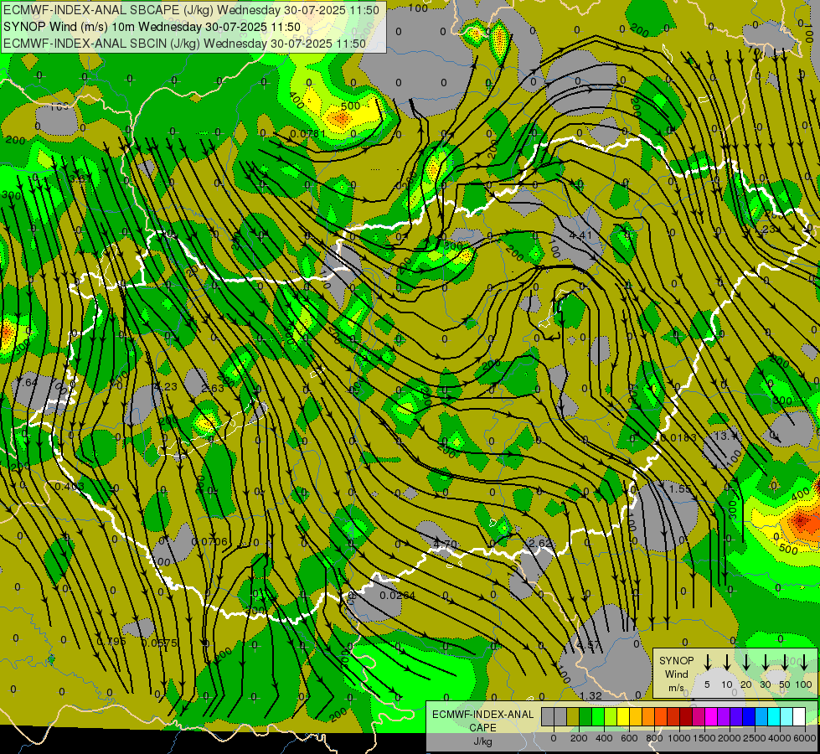Click the 50 label in the wind legend

[x=785, y=684]
